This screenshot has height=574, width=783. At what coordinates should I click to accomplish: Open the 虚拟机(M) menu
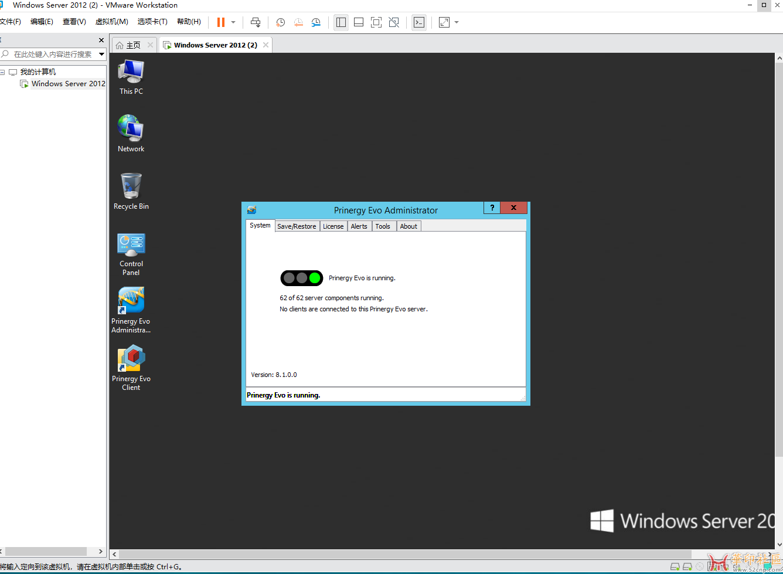[111, 22]
